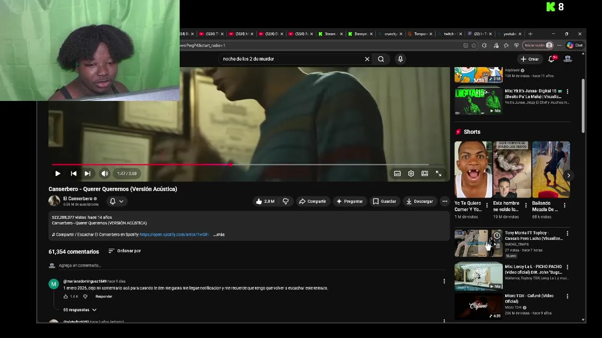602x338 pixels.
Task: Expand description with ...más
Action: point(219,235)
